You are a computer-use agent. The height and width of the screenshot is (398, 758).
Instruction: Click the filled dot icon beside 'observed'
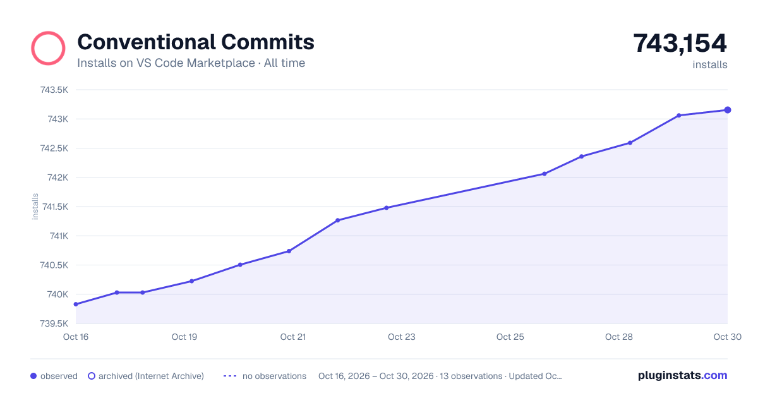click(33, 376)
